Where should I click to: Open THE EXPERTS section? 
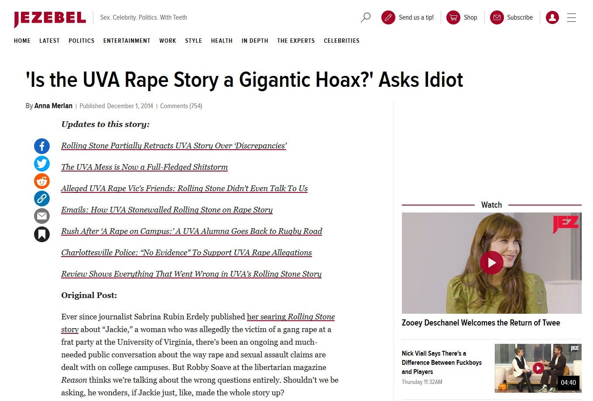[x=296, y=41]
